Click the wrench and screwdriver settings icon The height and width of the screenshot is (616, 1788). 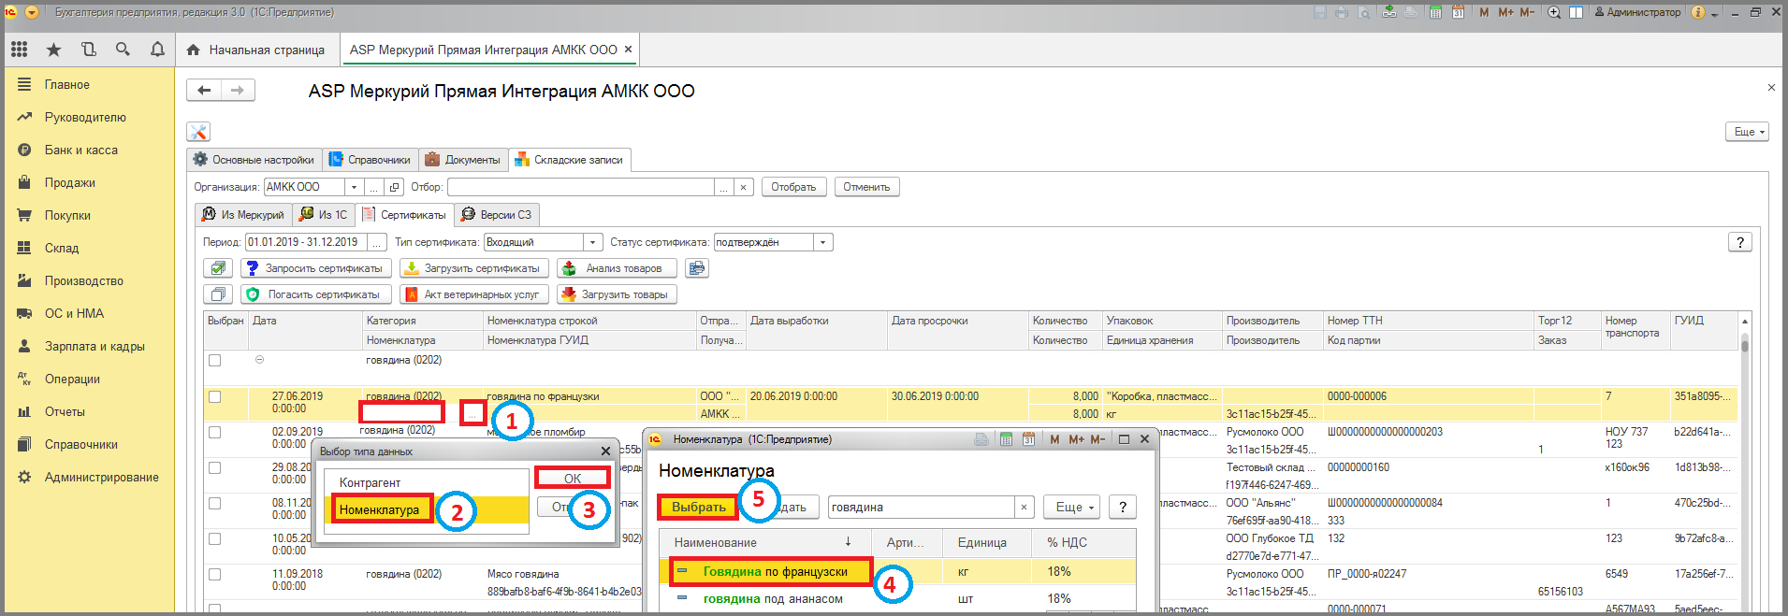197,132
